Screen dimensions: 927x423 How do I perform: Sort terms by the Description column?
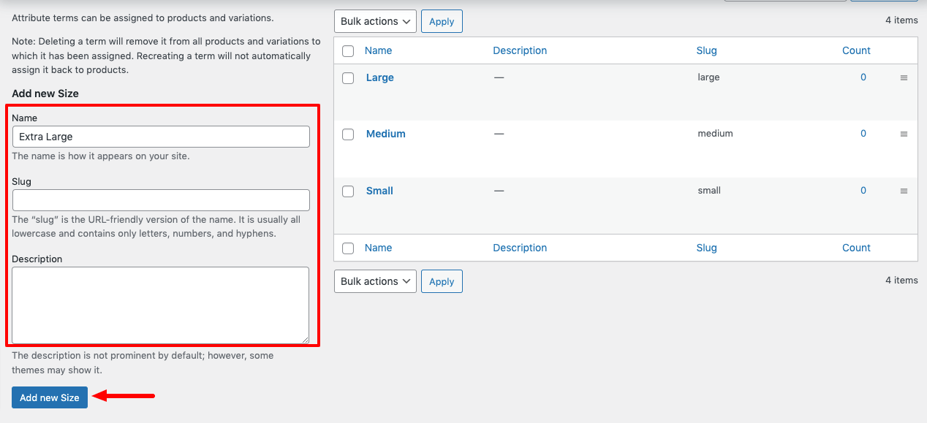[x=520, y=50]
